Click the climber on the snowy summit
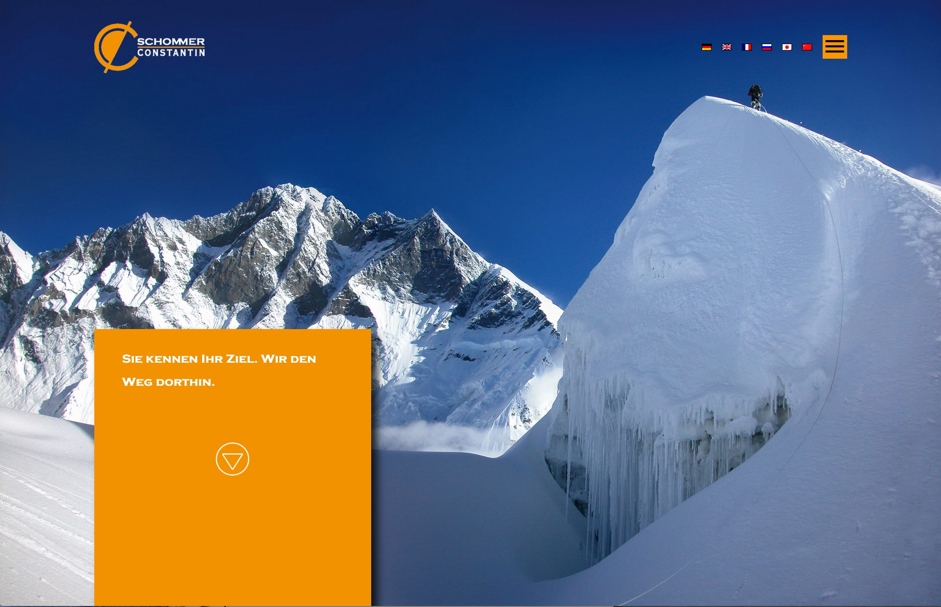The height and width of the screenshot is (607, 941). click(755, 97)
